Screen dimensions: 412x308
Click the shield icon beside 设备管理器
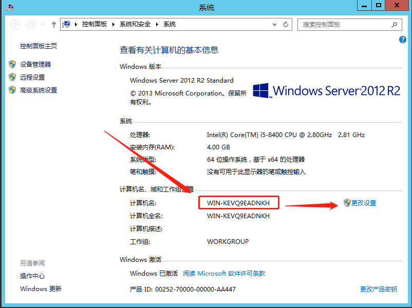(12, 64)
